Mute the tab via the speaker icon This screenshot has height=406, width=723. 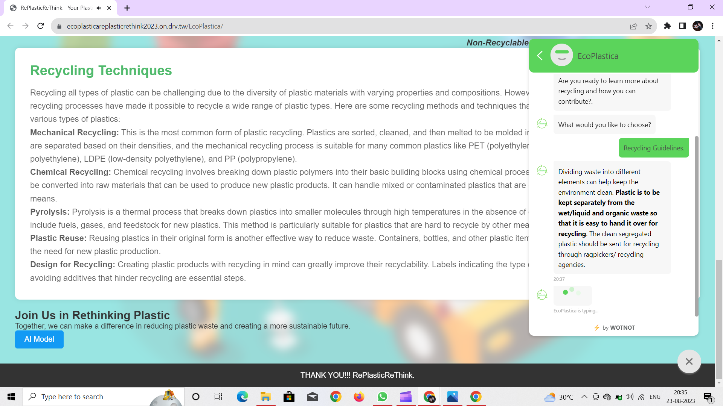click(x=99, y=8)
